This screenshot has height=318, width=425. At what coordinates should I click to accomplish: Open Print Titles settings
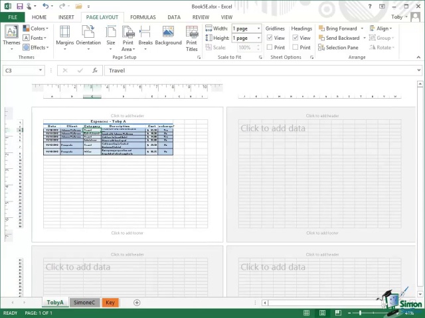coord(192,38)
